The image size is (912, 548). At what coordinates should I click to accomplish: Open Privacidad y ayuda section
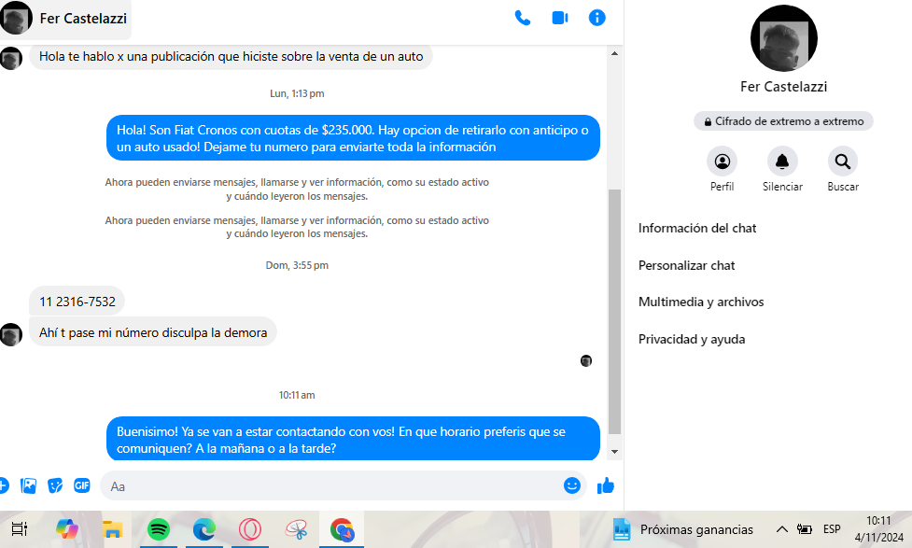[692, 339]
